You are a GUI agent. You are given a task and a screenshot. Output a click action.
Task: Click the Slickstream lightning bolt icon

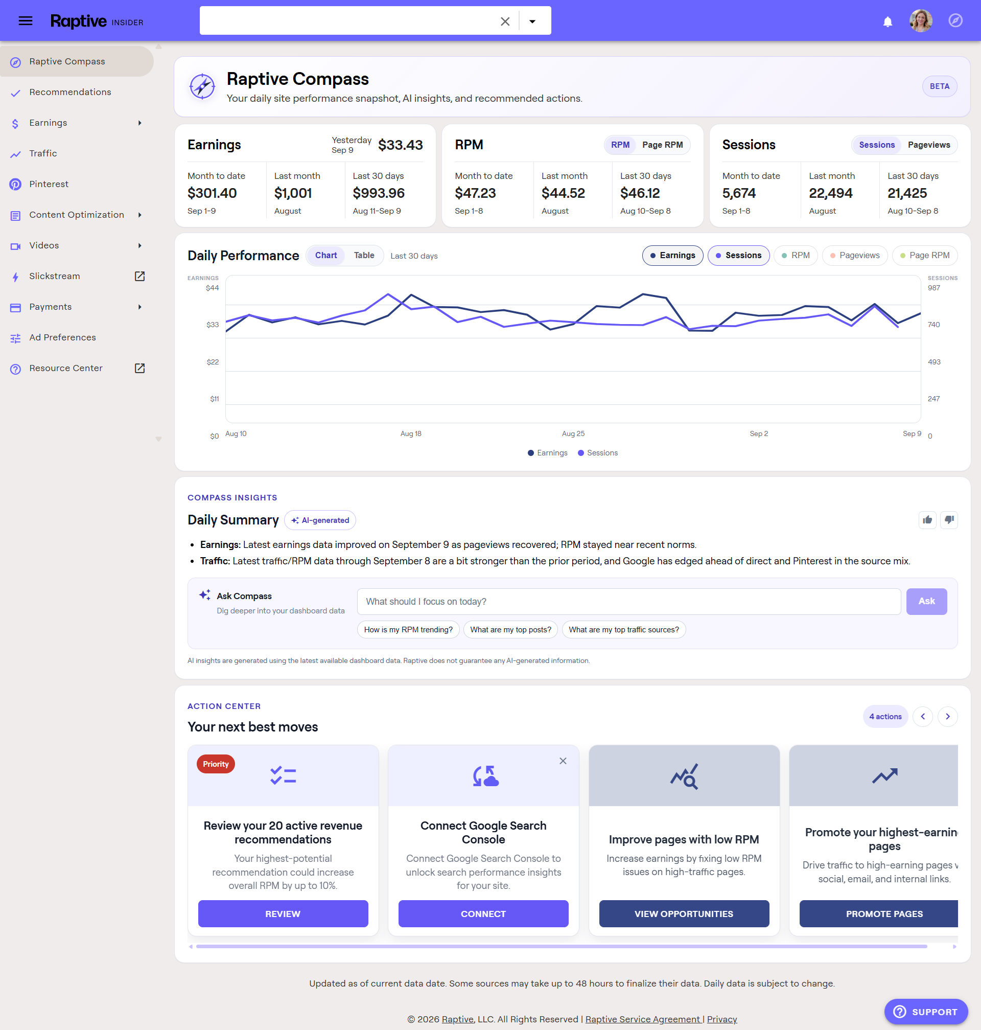16,277
